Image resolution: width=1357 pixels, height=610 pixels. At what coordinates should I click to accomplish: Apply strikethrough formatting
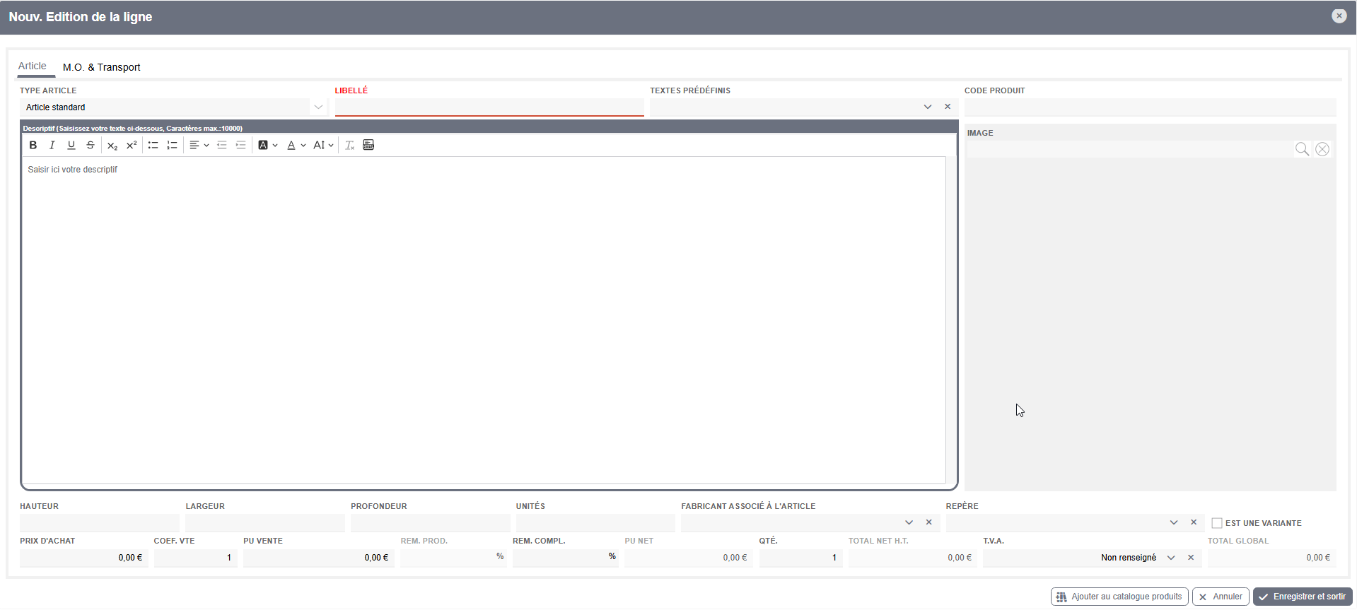[90, 145]
